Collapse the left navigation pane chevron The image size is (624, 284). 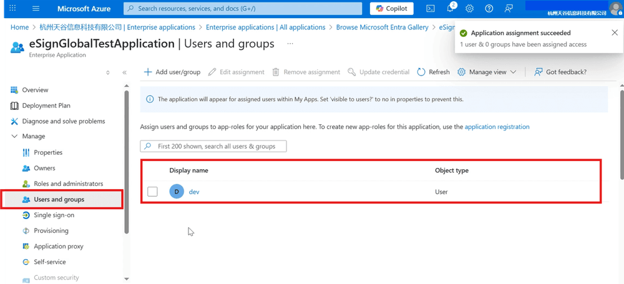[125, 72]
